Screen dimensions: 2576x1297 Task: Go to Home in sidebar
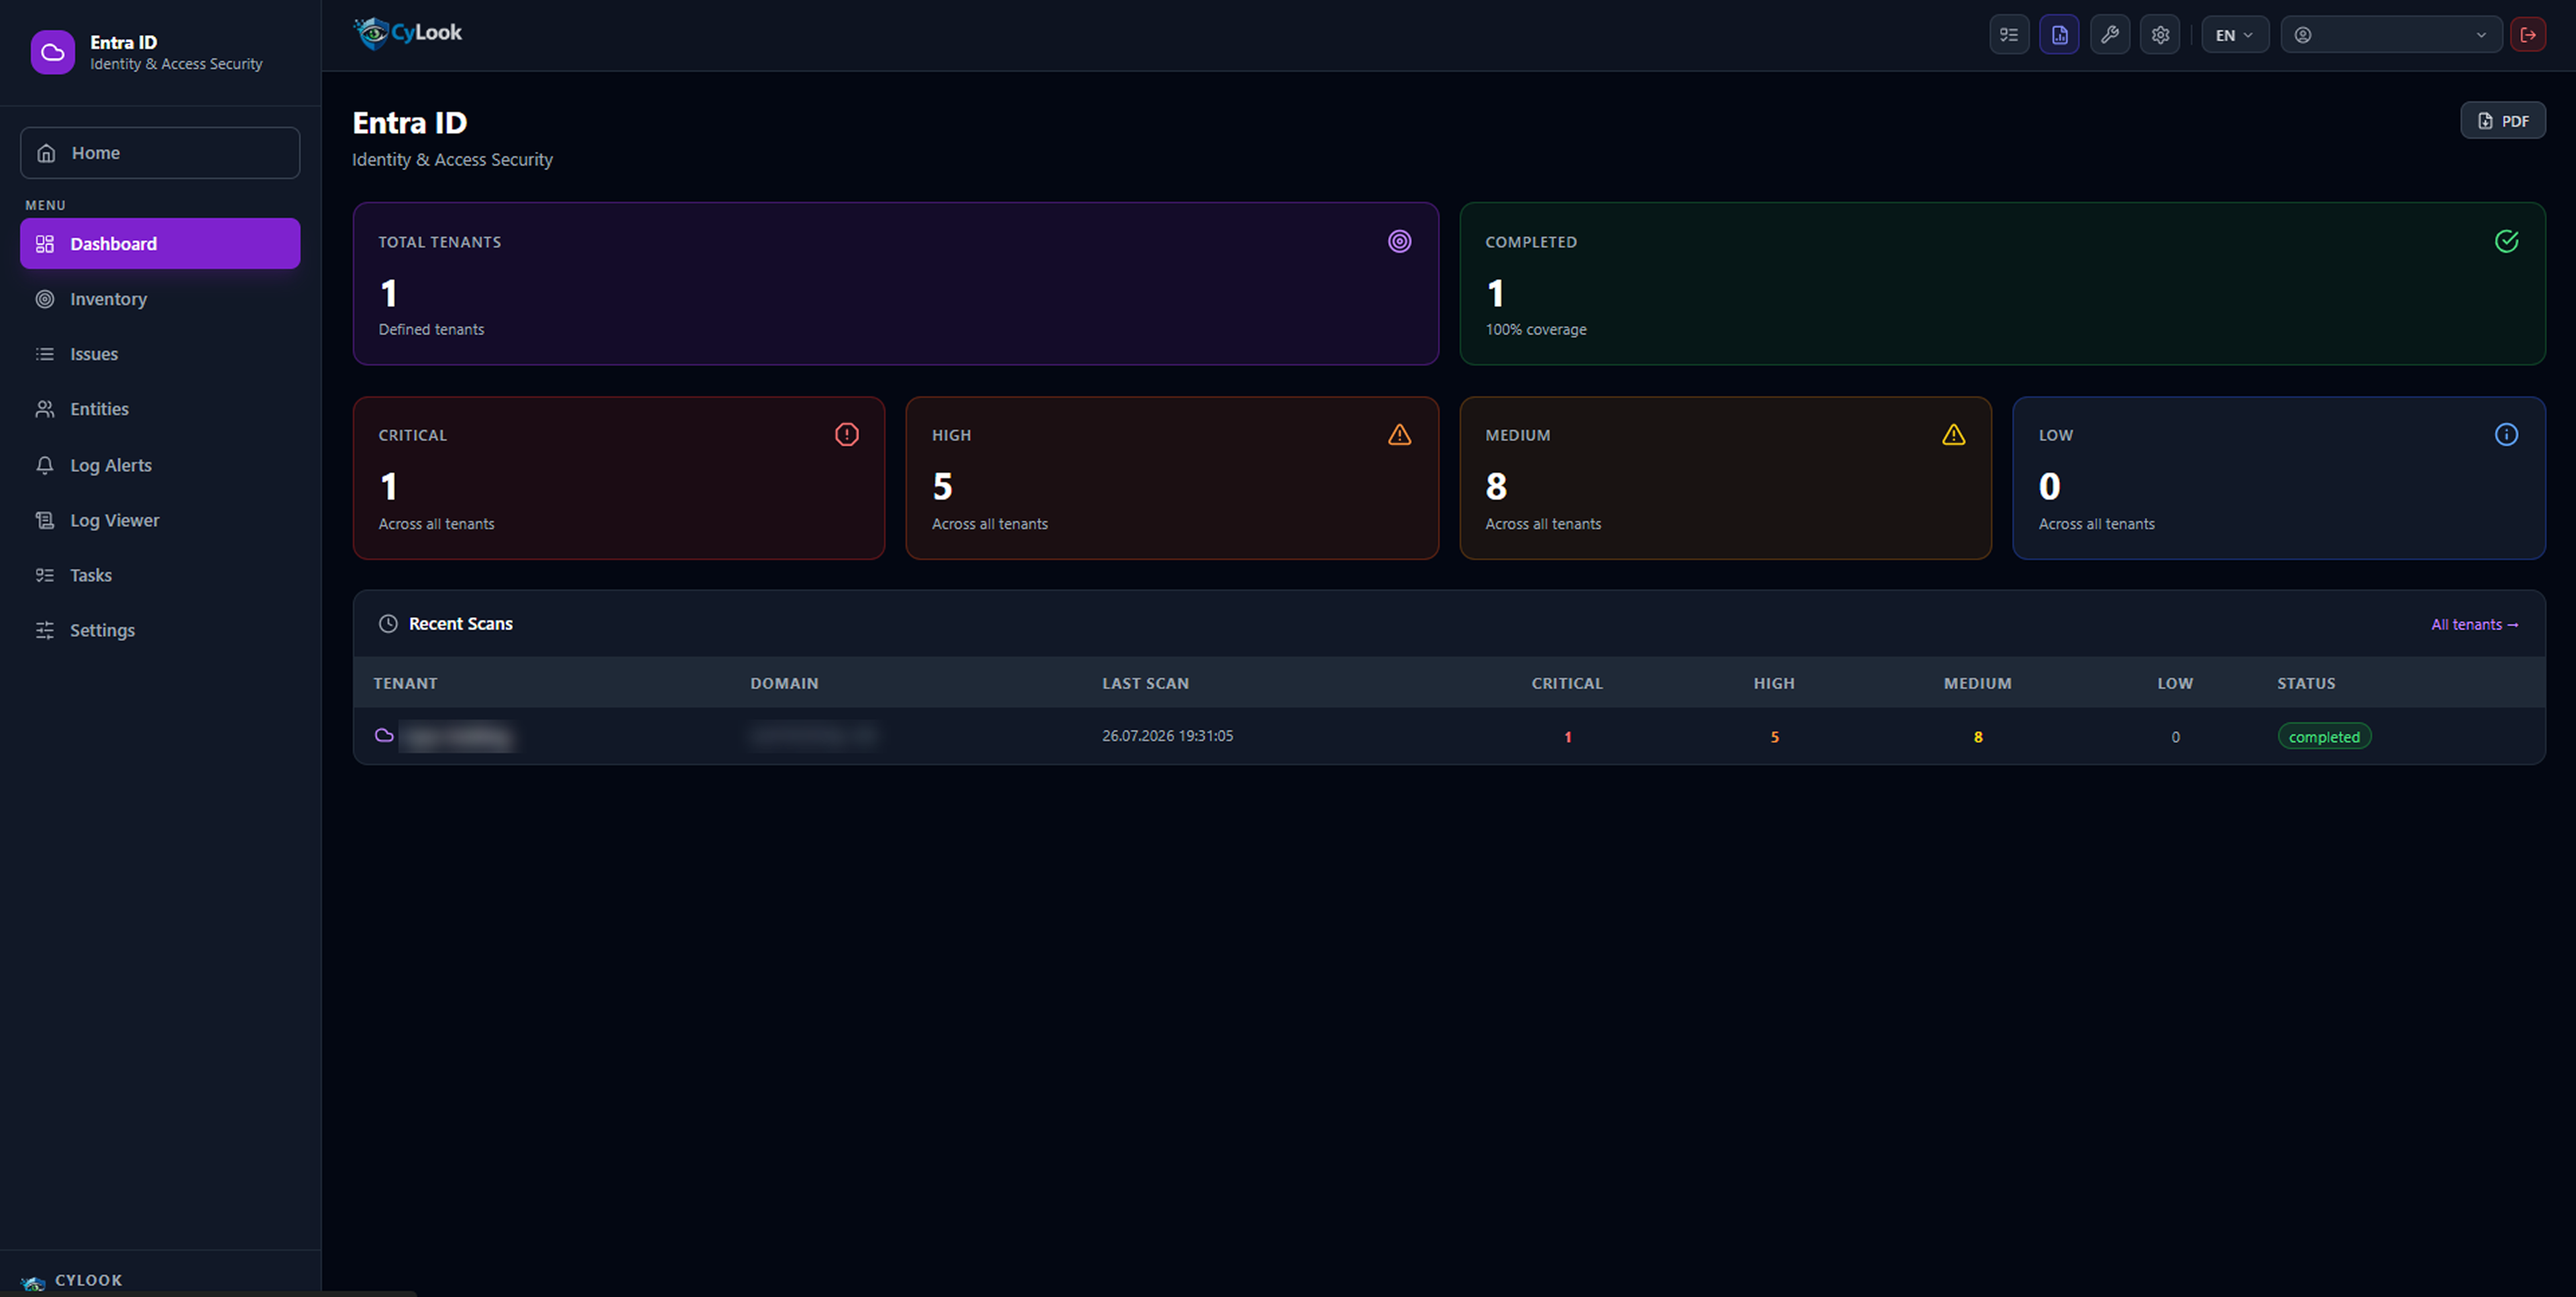(160, 153)
